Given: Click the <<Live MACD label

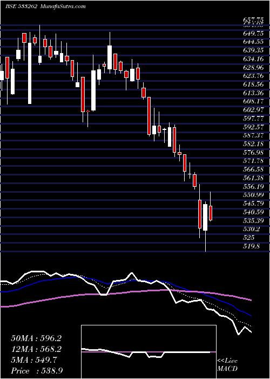Looking at the screenshot, I should (x=227, y=365).
